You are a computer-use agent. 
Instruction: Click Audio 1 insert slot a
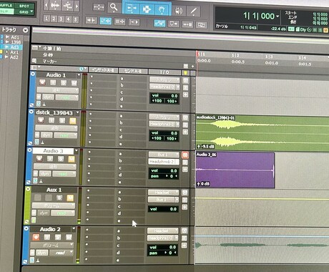tap(103, 77)
